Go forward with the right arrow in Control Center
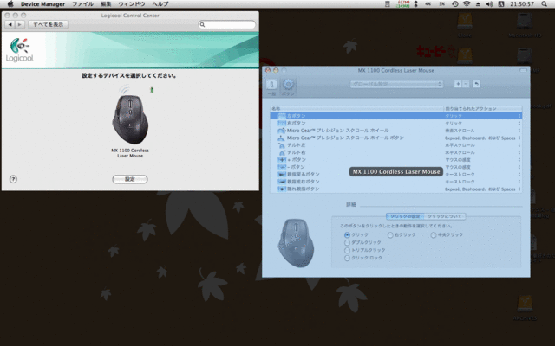555x346 pixels. [x=20, y=25]
